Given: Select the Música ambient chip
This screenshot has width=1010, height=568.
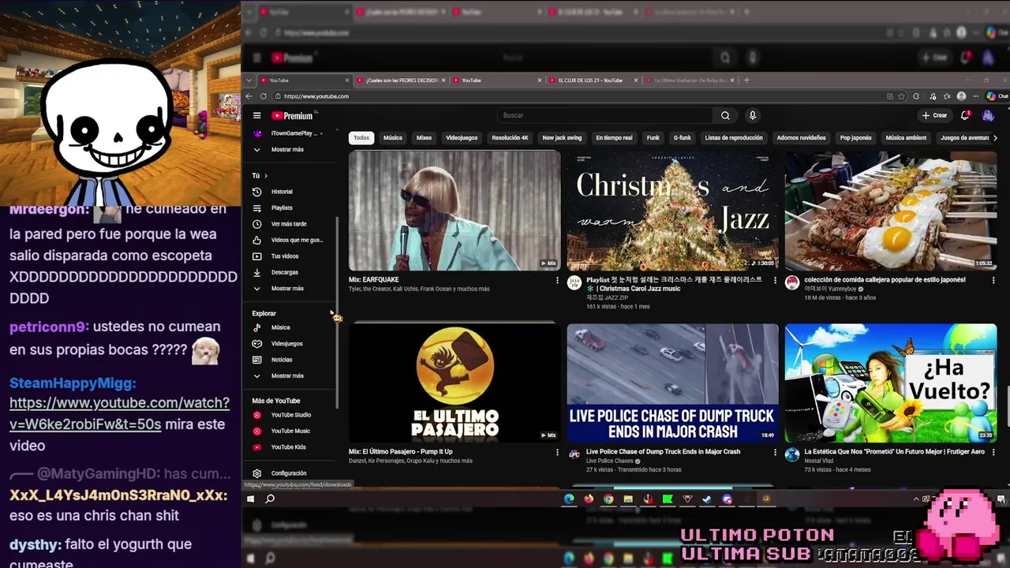Looking at the screenshot, I should (906, 138).
